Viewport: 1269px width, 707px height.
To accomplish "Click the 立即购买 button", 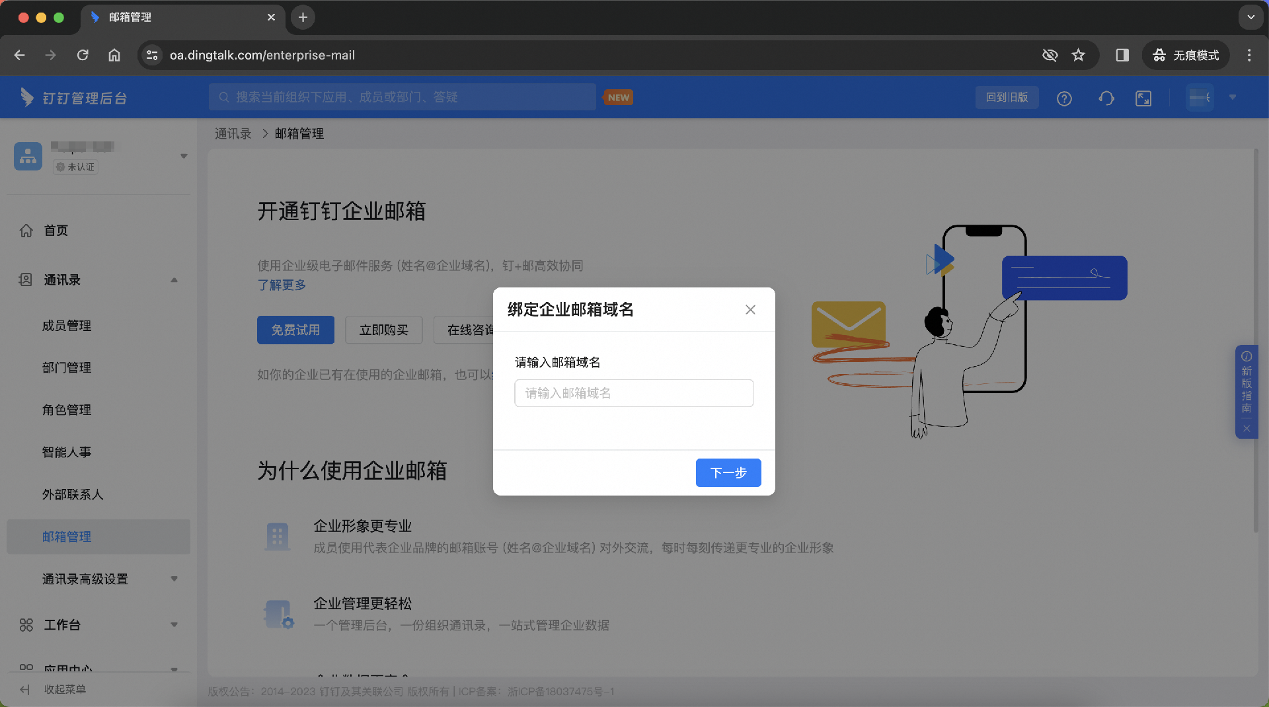I will [383, 330].
